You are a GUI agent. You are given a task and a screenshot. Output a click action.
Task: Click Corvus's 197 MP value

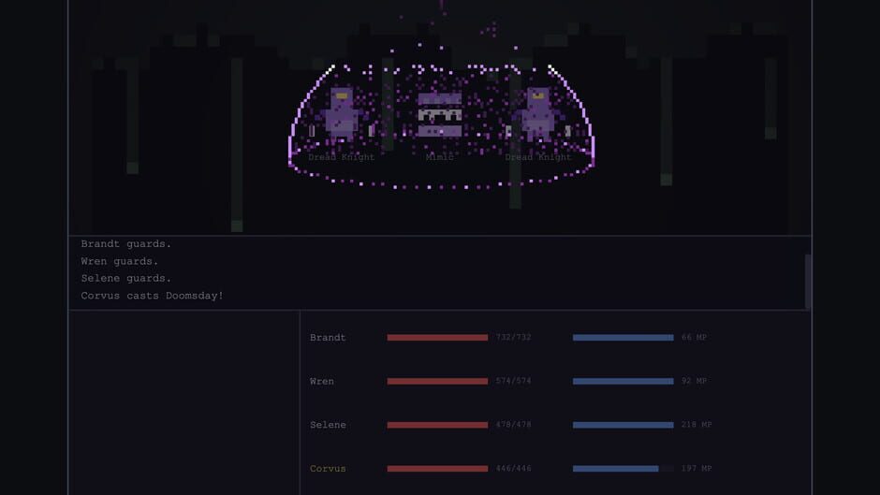(x=697, y=469)
